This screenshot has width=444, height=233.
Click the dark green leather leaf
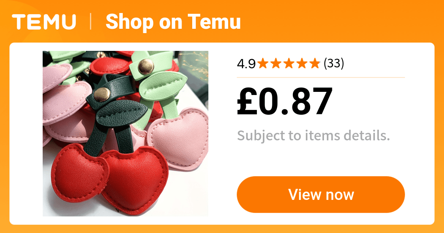[121, 113]
